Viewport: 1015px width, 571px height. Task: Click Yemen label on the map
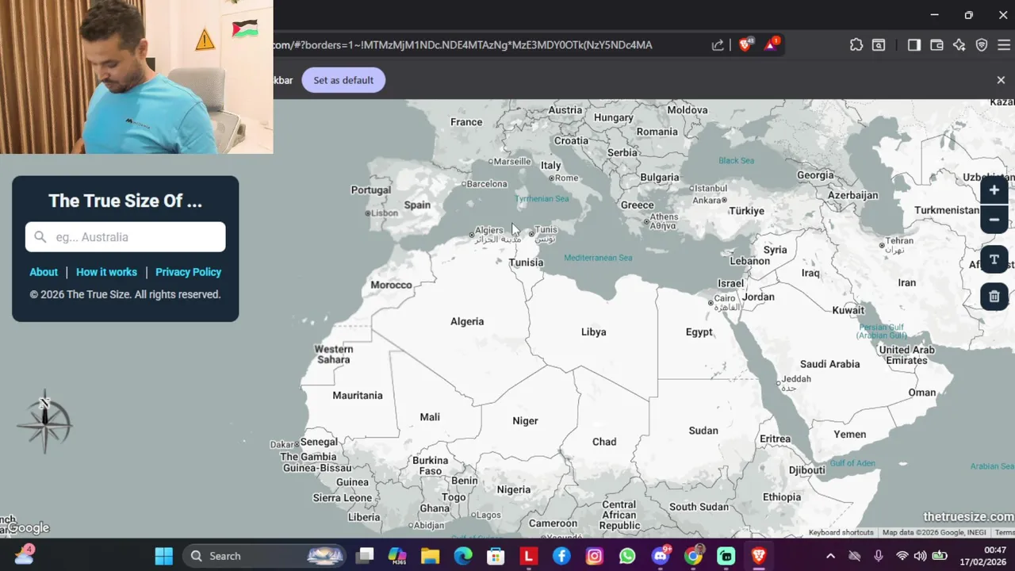[849, 435]
